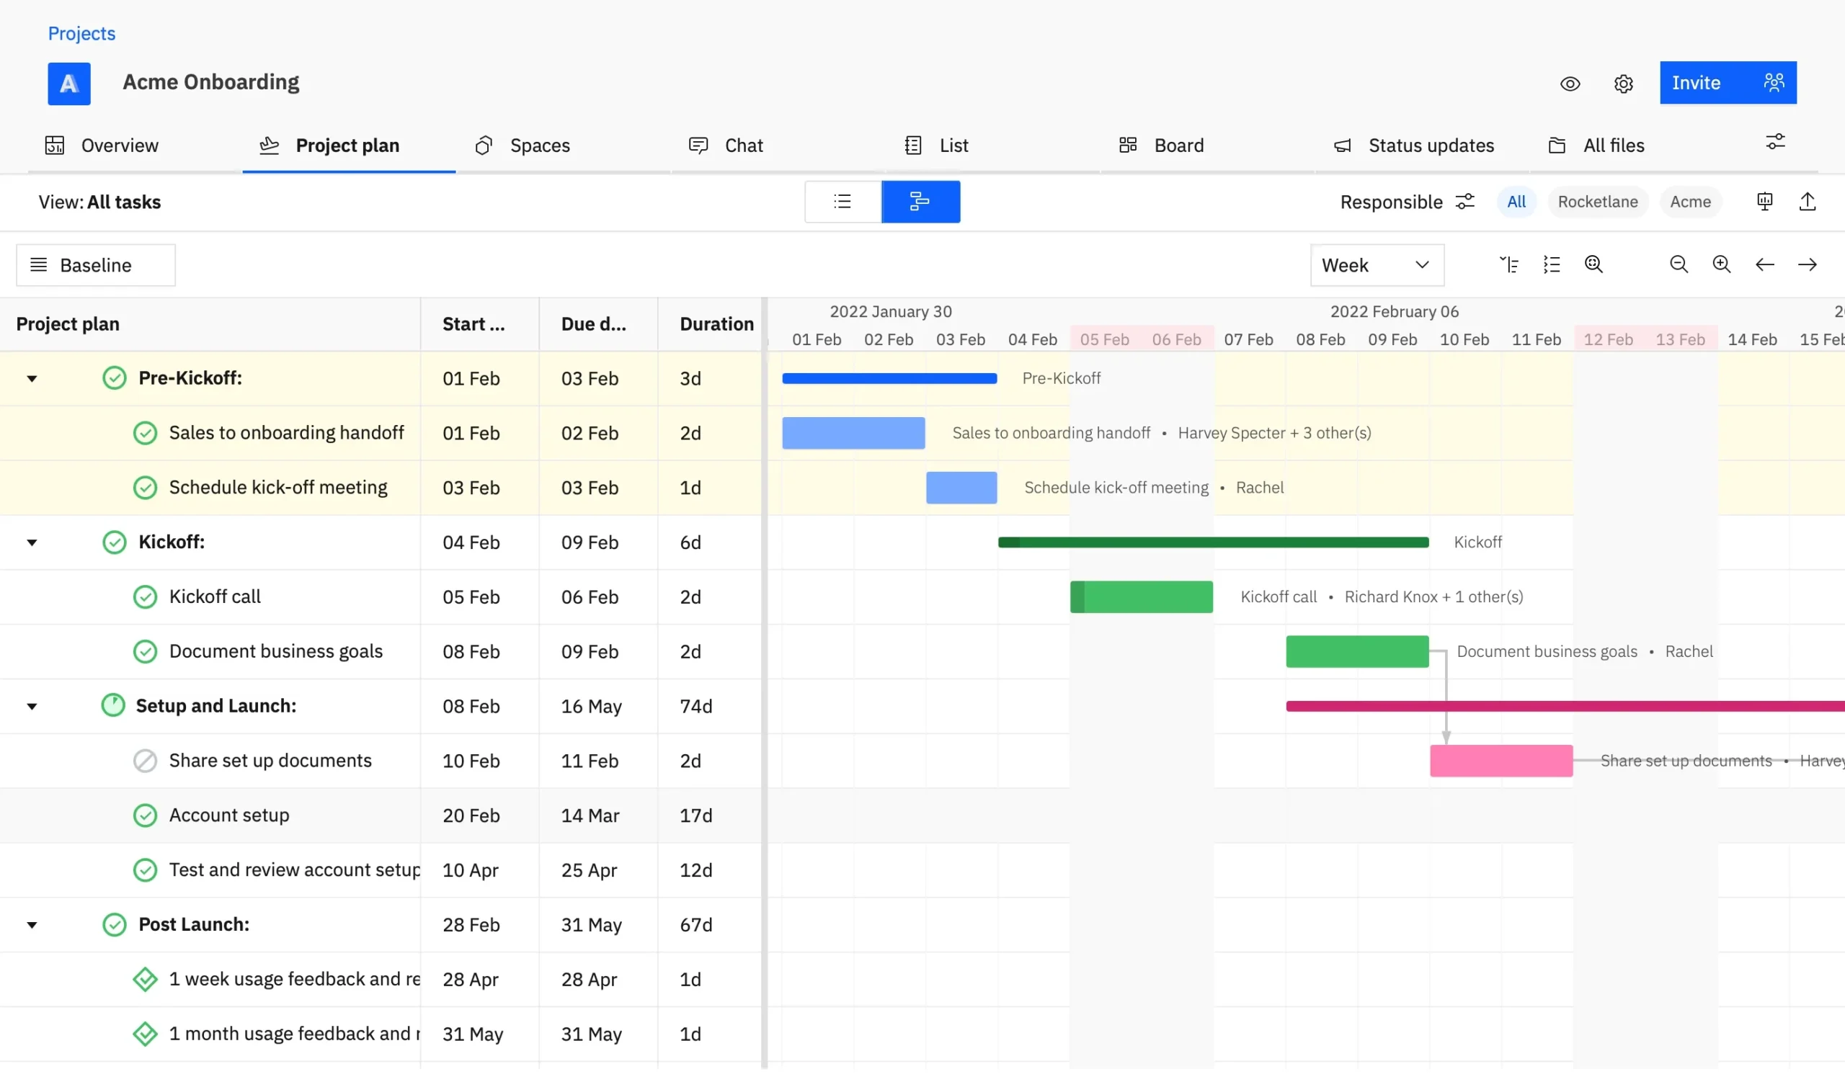
Task: Select the list view toggle
Action: 842,201
